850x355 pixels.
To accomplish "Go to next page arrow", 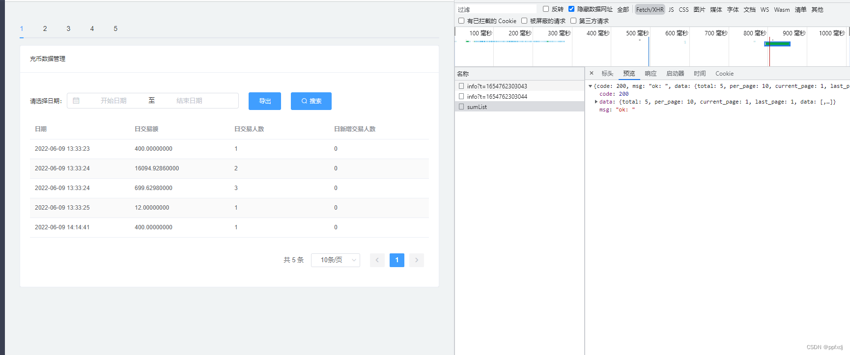I will pos(417,260).
